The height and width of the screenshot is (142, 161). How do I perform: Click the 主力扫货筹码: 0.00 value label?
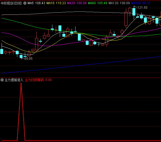[x=38, y=80]
